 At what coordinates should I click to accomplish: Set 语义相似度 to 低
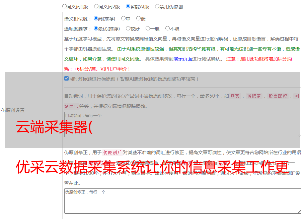click(x=138, y=18)
